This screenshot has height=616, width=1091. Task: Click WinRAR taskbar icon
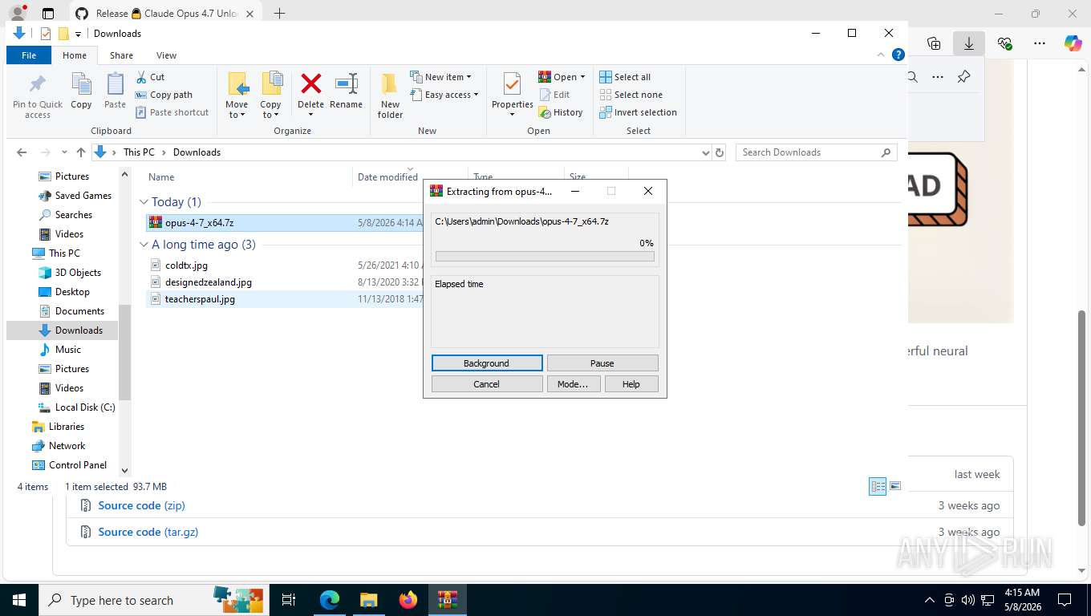point(447,600)
